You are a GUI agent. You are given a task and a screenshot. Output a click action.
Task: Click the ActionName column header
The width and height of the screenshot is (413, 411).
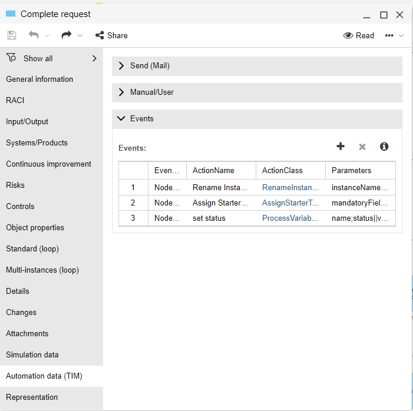click(x=222, y=170)
